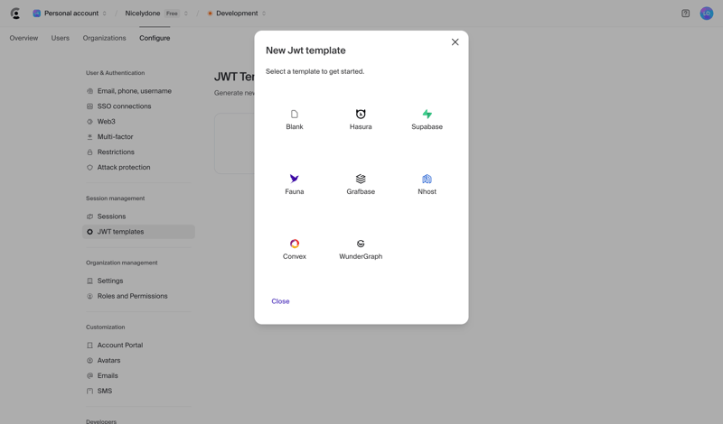
Task: Open the help icon in top bar
Action: click(x=686, y=14)
